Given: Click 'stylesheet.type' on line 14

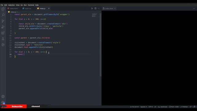Looking at the screenshot, I should [22, 45].
